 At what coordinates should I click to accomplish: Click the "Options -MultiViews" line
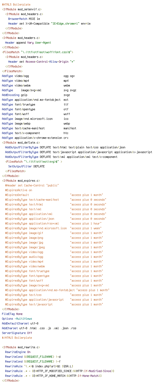coord(17,319)
